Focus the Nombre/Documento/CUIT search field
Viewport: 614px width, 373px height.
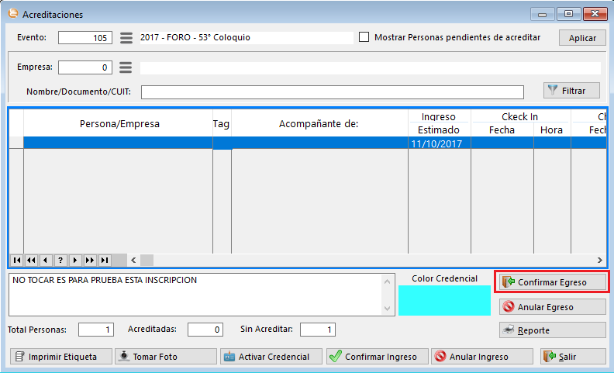tap(332, 92)
